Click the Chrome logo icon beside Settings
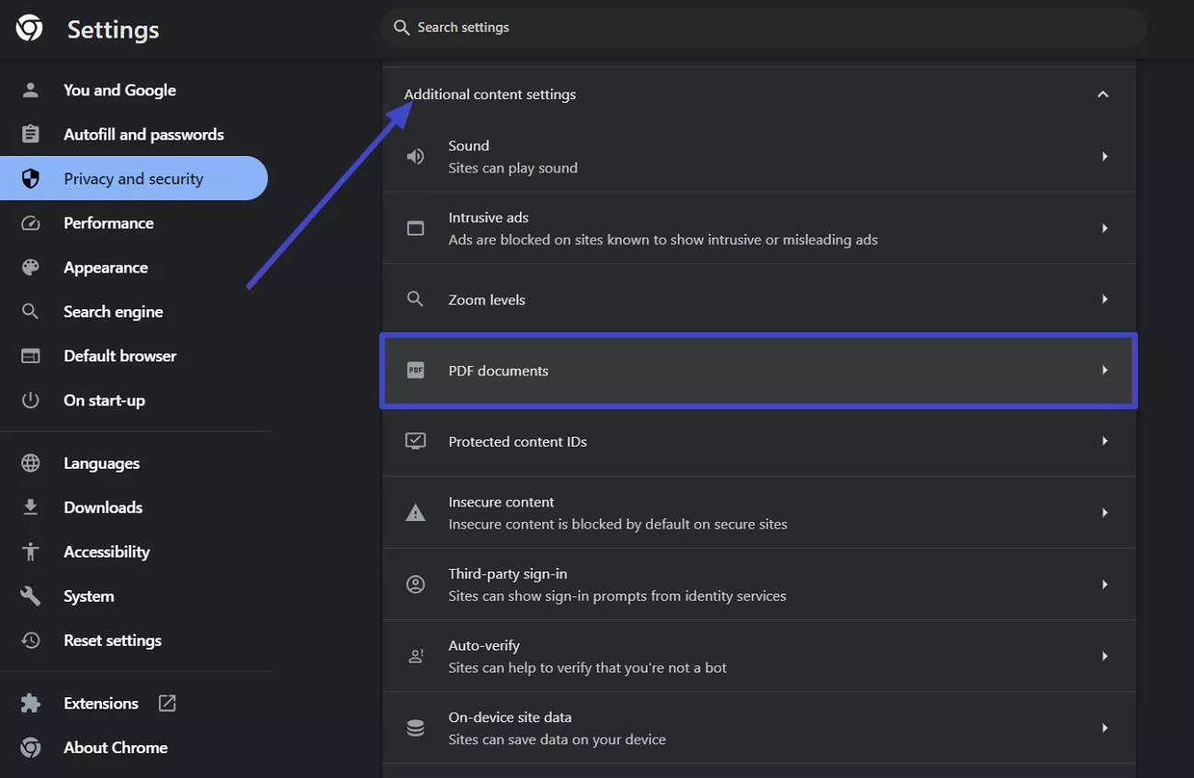The image size is (1194, 778). tap(29, 29)
